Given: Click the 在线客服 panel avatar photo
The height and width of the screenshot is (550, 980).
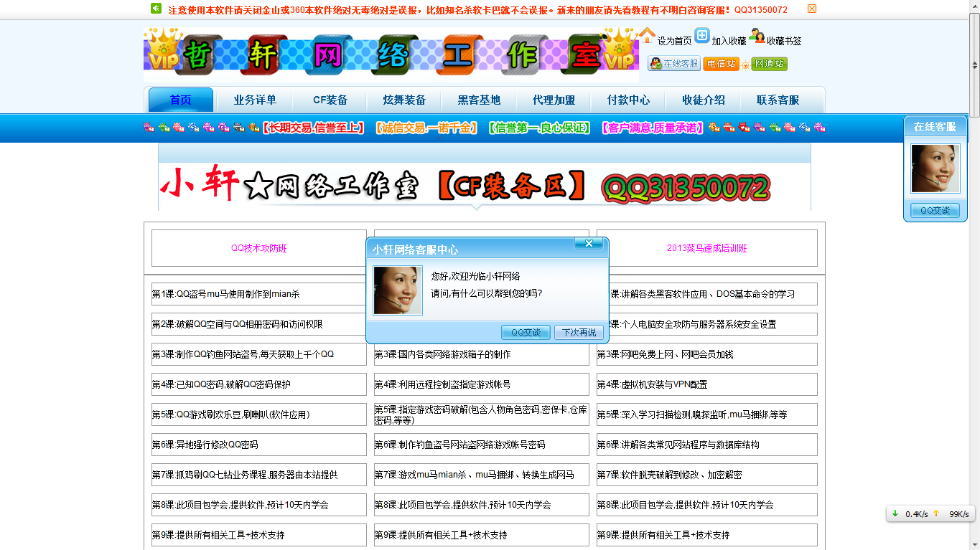Looking at the screenshot, I should tap(935, 169).
